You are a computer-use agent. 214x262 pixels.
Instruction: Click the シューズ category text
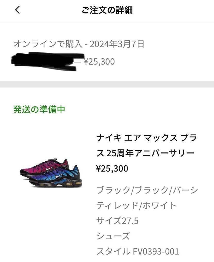tap(113, 236)
